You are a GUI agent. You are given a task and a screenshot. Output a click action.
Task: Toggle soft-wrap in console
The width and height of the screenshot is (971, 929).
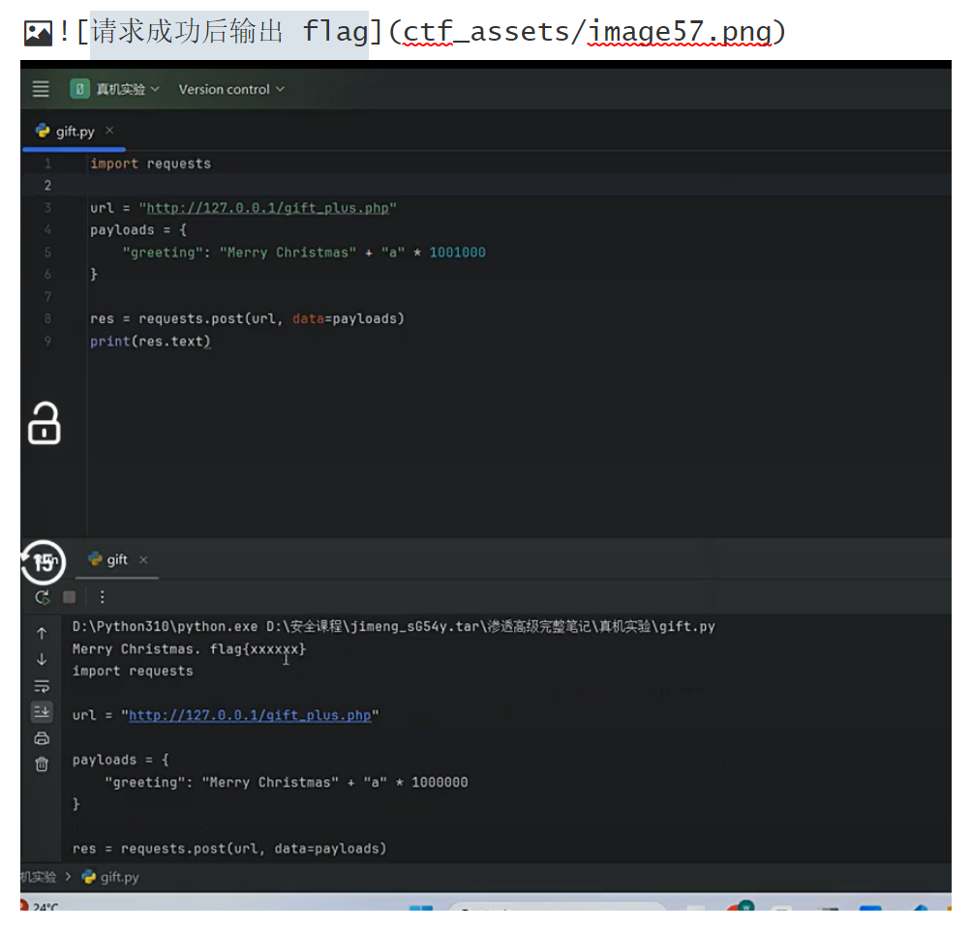(42, 686)
